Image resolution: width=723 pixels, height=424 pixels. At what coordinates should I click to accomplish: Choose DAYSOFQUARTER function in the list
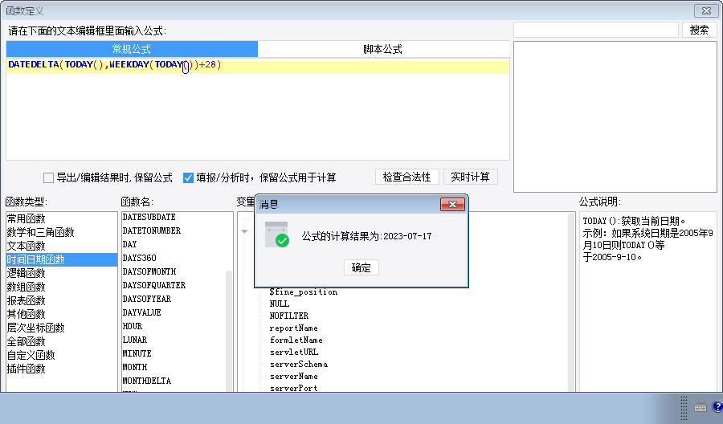[154, 285]
